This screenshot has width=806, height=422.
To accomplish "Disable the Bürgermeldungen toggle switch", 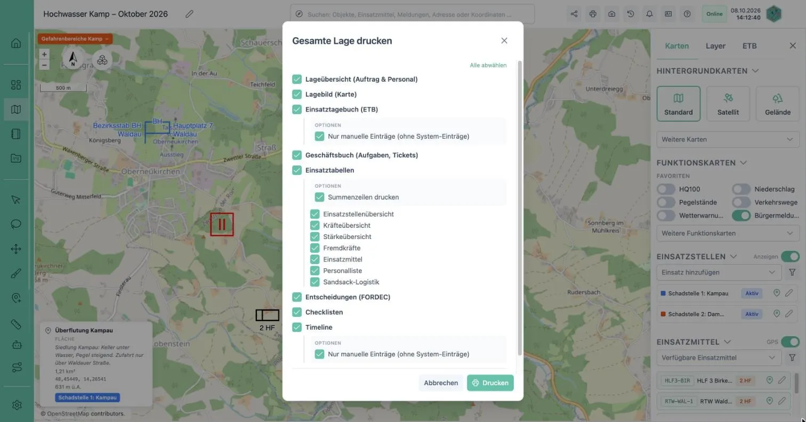I will click(741, 216).
